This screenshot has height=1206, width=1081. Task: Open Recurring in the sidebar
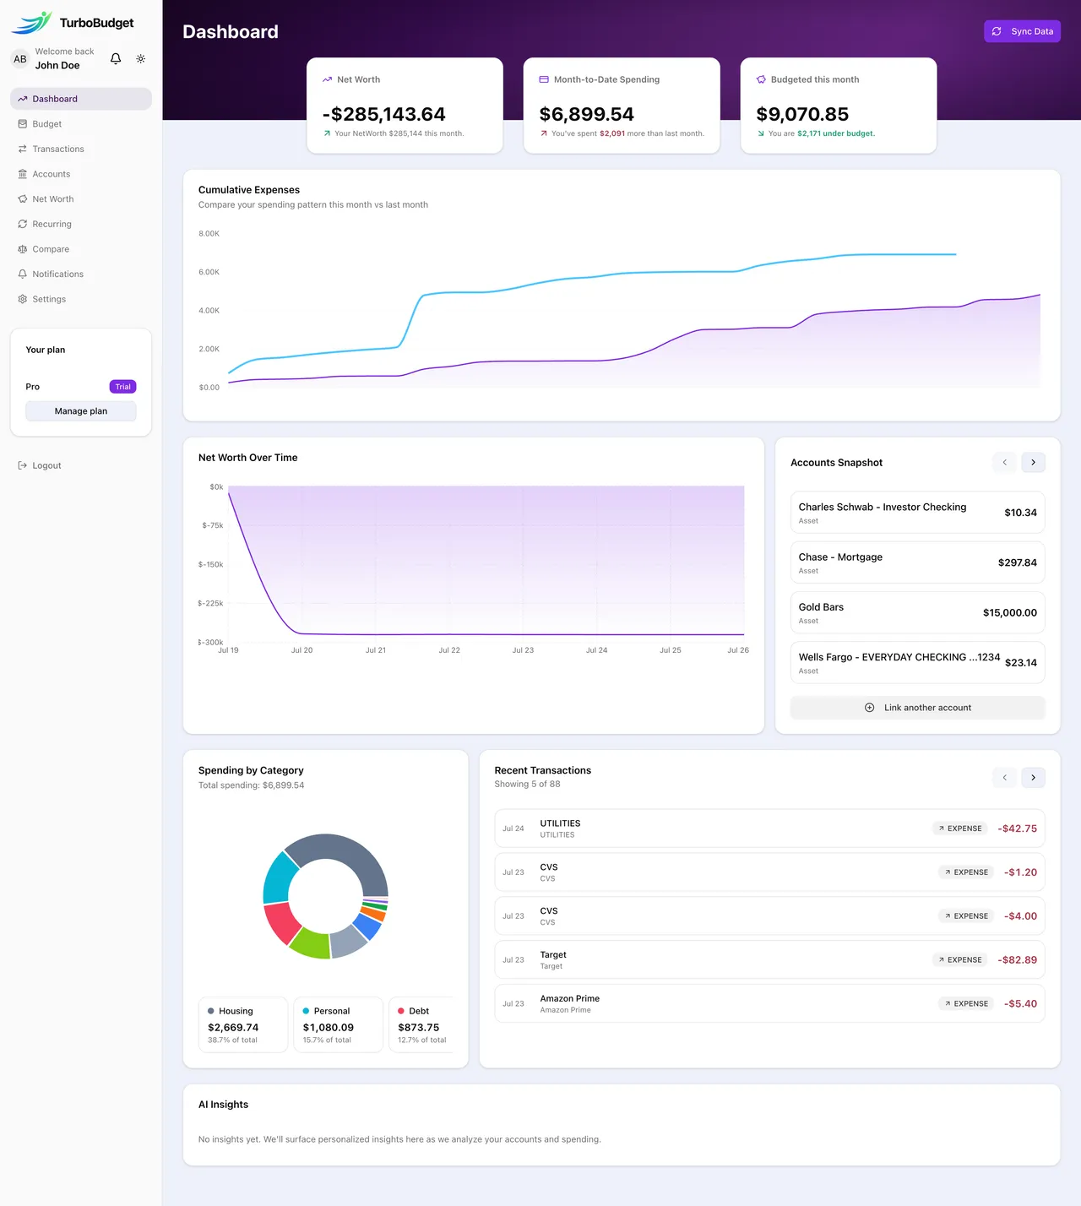[81, 224]
